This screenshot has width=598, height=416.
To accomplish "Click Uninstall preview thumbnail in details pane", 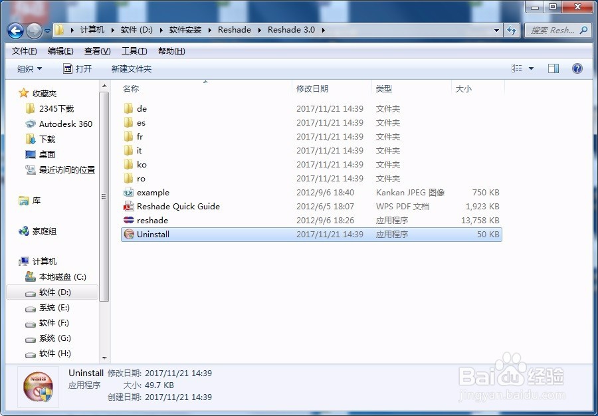I will tap(38, 388).
